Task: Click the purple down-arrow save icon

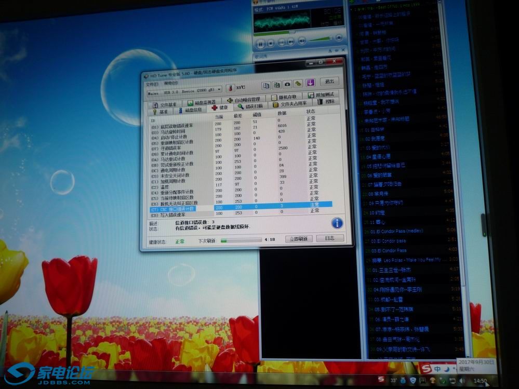Action: (310, 83)
